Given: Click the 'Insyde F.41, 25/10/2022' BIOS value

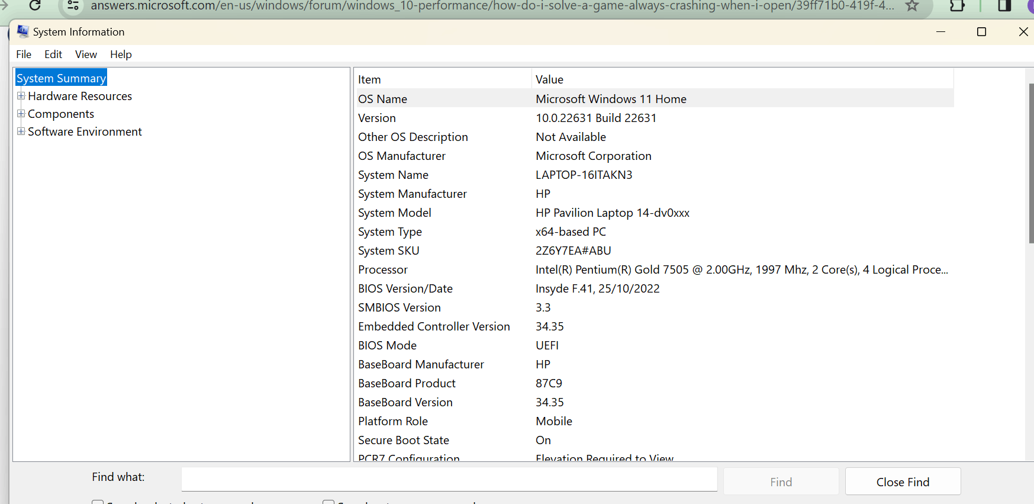Looking at the screenshot, I should (x=598, y=288).
